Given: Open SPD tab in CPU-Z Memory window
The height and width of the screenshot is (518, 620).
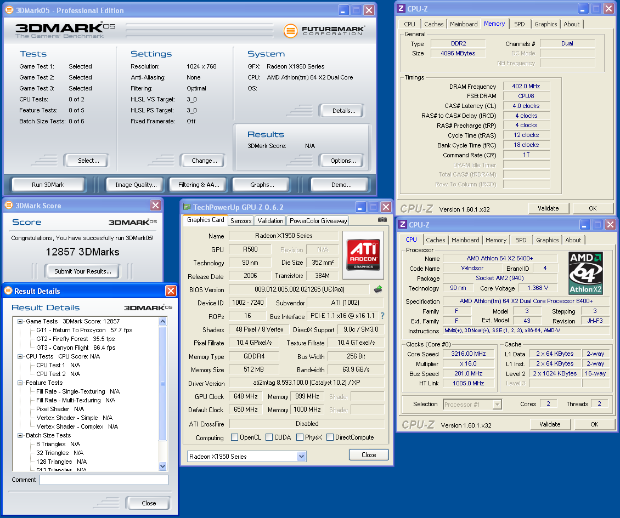Looking at the screenshot, I should point(520,24).
